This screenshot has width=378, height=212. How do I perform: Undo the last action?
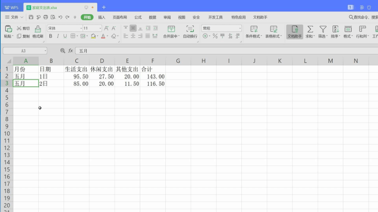tap(60, 17)
